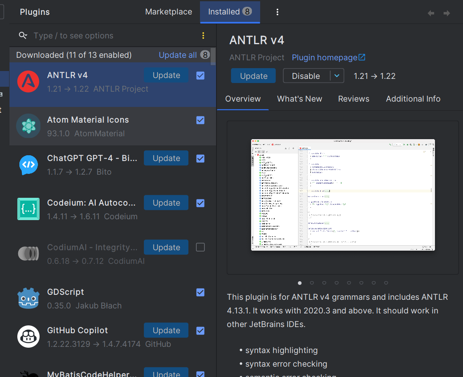
Task: Switch to the Marketplace tab
Action: click(x=169, y=12)
